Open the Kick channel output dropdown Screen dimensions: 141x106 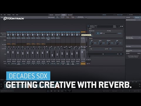pyautogui.click(x=9, y=62)
